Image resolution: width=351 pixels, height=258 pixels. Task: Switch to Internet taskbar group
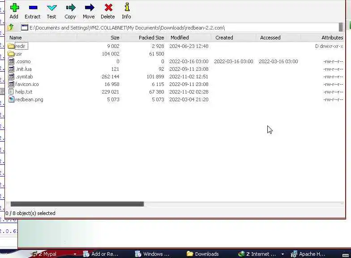[x=257, y=254]
